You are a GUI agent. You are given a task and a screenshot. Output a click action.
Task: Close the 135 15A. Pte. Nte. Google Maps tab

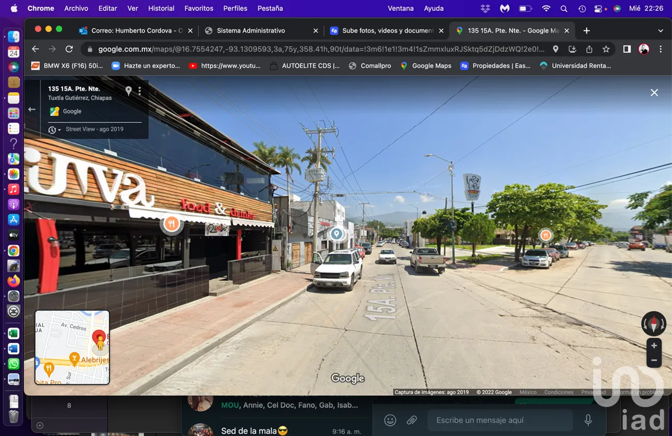pyautogui.click(x=567, y=31)
